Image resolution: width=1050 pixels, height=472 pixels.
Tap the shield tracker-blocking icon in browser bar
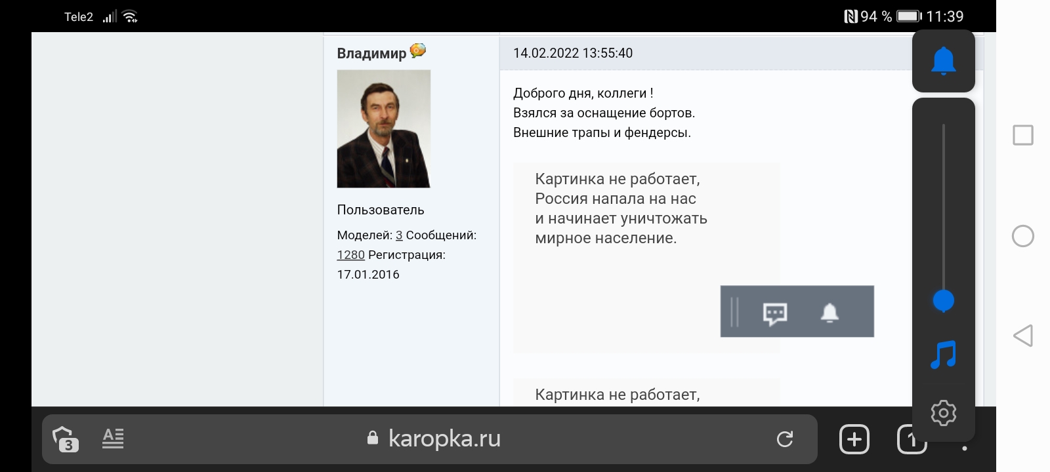pyautogui.click(x=66, y=439)
